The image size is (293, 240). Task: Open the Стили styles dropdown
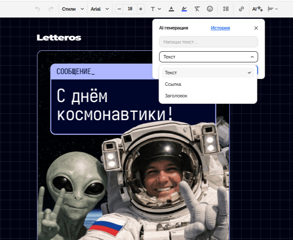(x=73, y=9)
